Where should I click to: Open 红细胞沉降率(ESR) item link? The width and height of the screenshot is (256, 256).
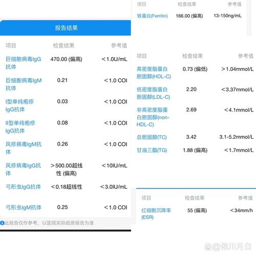click(x=156, y=214)
